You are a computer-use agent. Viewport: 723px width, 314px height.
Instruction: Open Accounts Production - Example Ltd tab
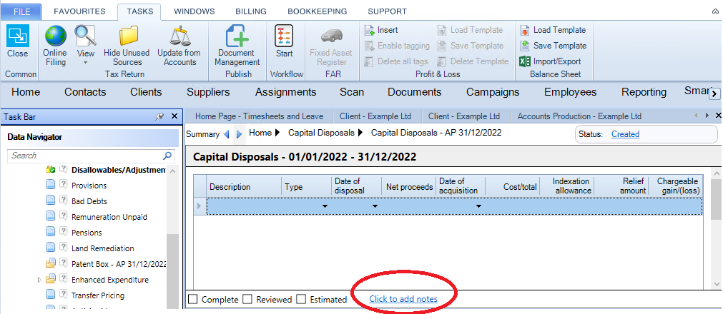[x=579, y=116]
